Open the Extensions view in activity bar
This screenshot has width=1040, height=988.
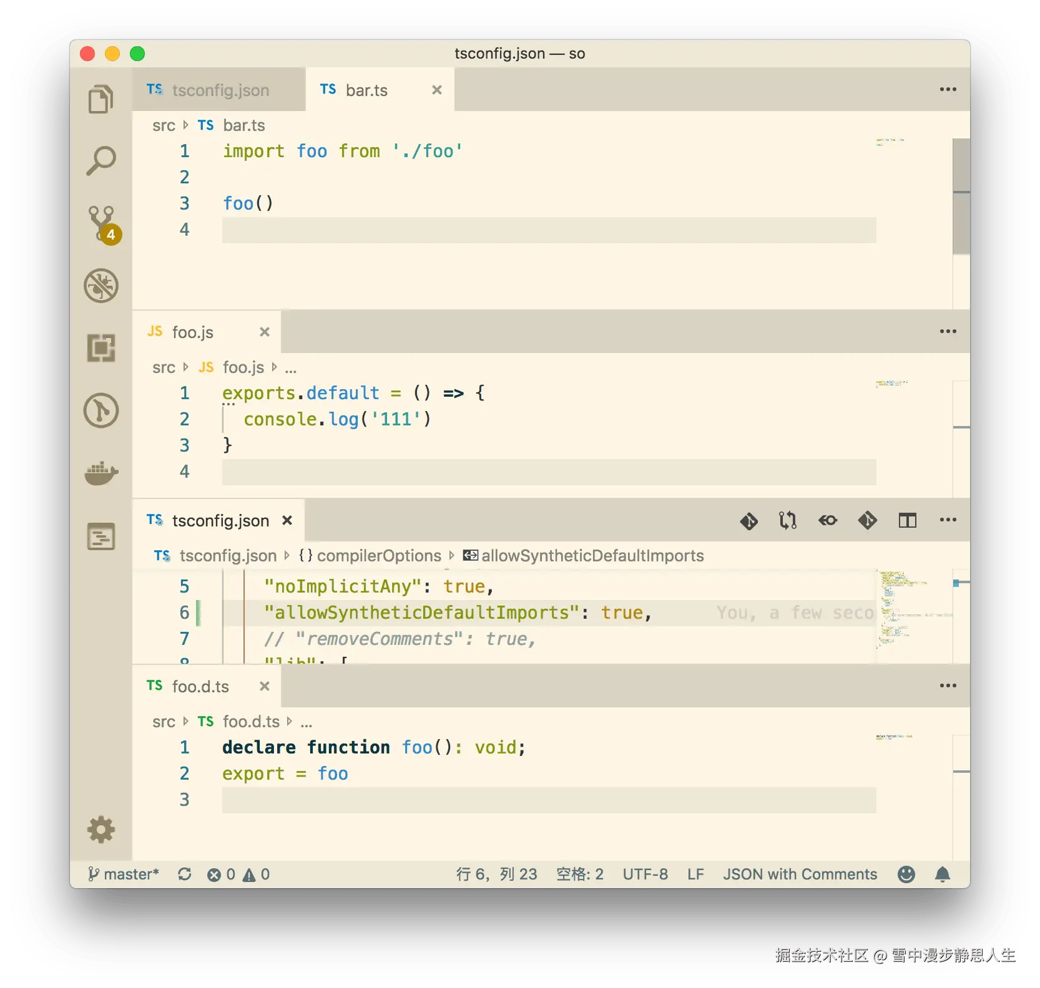click(101, 348)
